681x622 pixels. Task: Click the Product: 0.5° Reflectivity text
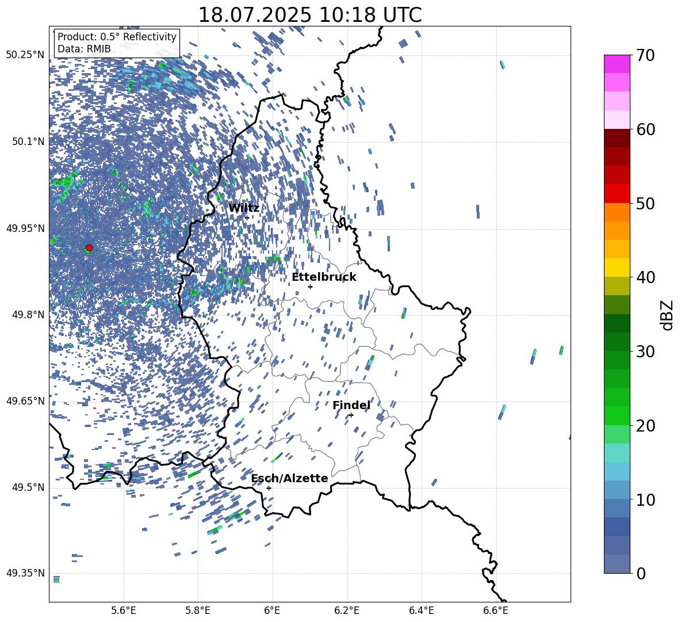117,37
